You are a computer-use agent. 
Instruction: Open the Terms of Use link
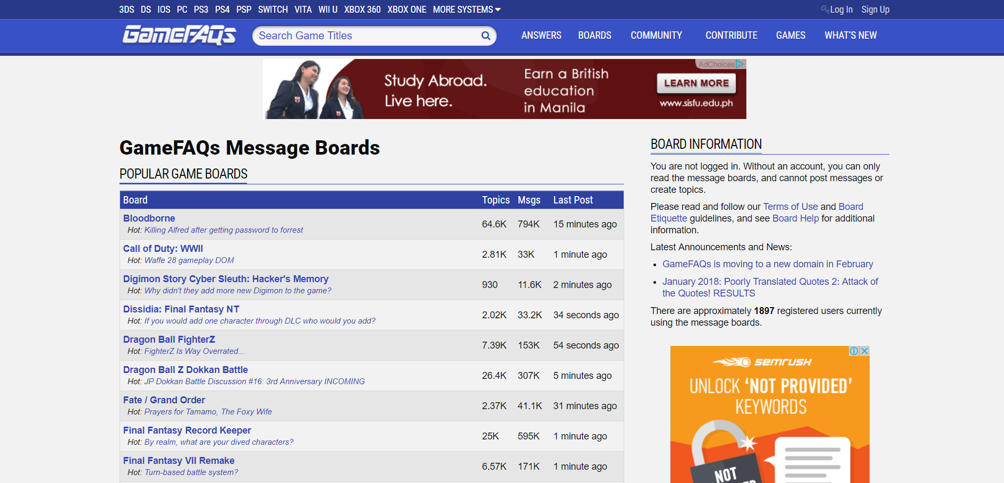pyautogui.click(x=790, y=207)
